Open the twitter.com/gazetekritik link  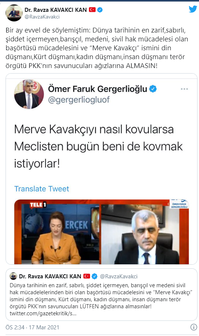click(43, 313)
